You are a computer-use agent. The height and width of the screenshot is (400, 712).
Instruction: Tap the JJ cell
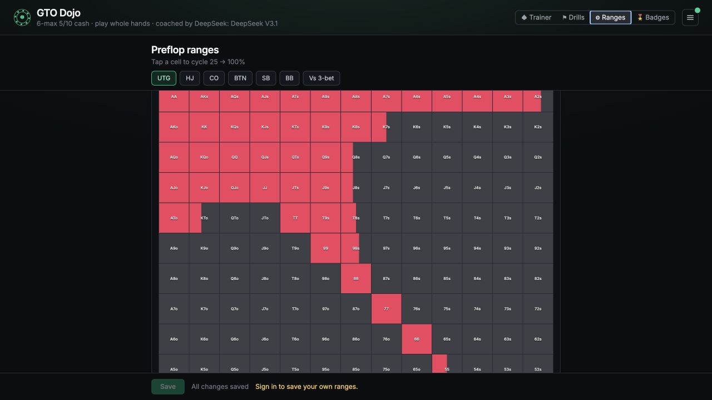[x=265, y=188]
